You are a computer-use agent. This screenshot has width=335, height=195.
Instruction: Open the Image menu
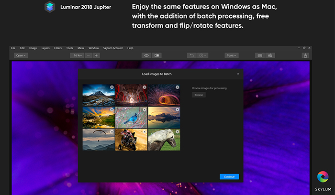pyautogui.click(x=33, y=48)
